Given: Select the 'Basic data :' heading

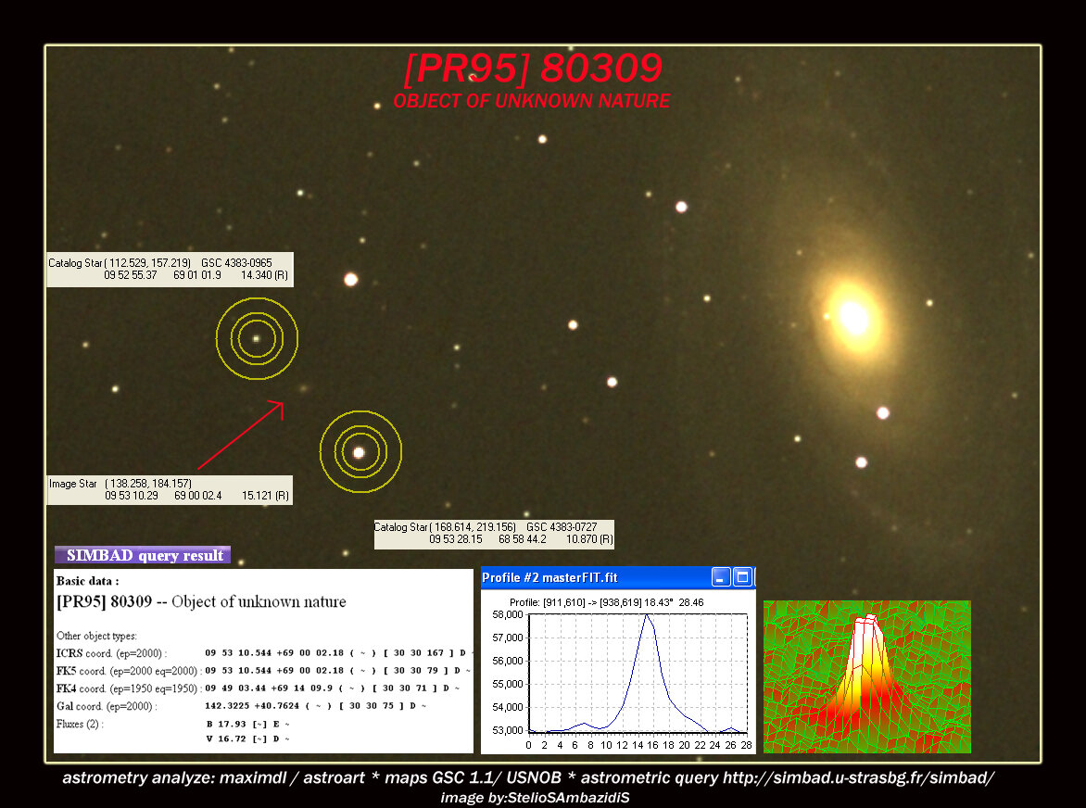Looking at the screenshot, I should pos(87,581).
